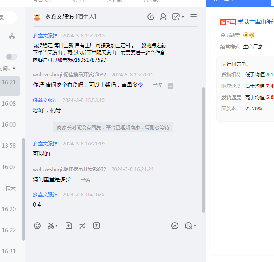Click the forward arrow bubble icon
Viewport: 274px width, 262px height.
[175, 226]
